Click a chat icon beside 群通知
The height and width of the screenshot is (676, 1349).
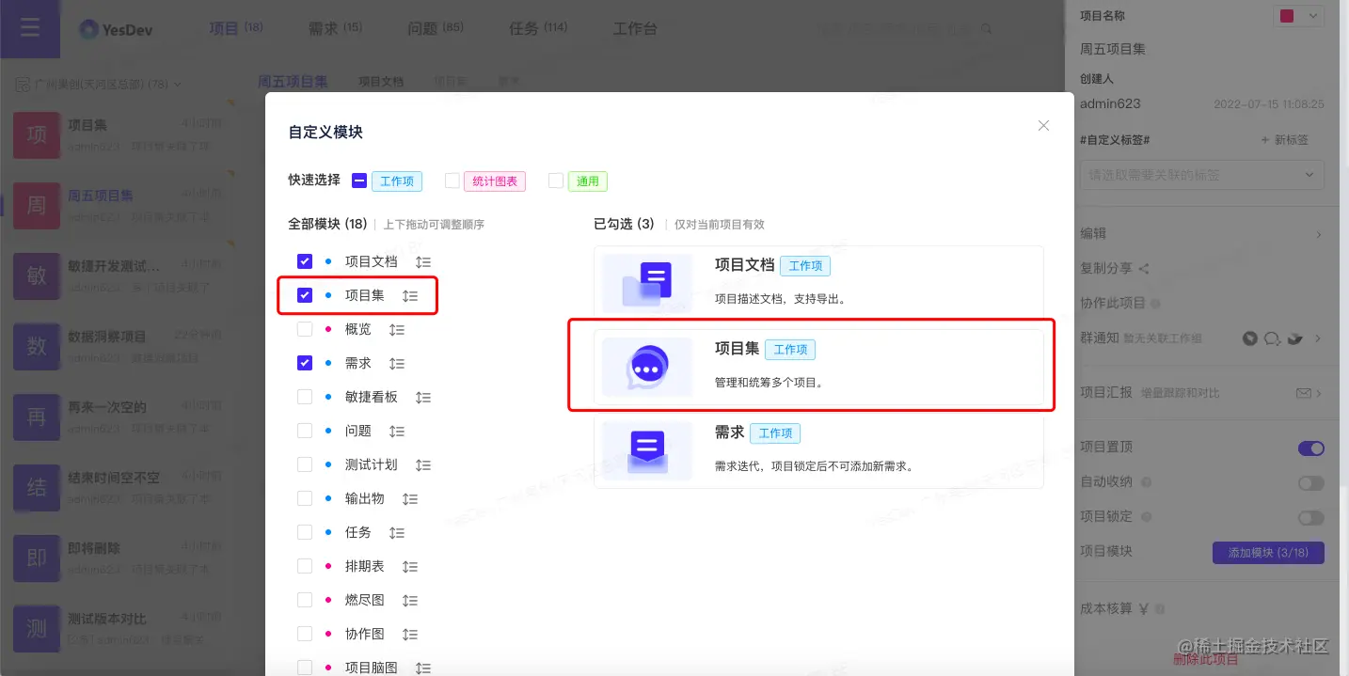point(1271,338)
